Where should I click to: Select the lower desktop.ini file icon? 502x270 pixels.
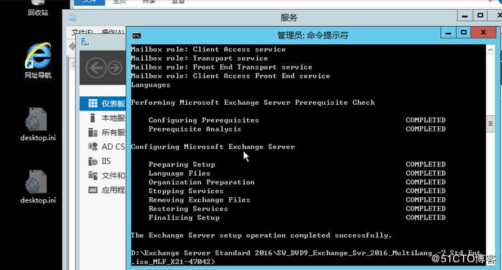coord(38,187)
